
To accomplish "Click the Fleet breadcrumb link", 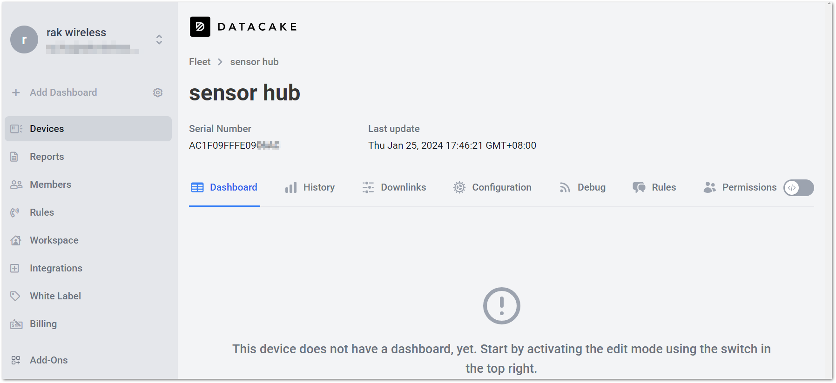I will 200,62.
